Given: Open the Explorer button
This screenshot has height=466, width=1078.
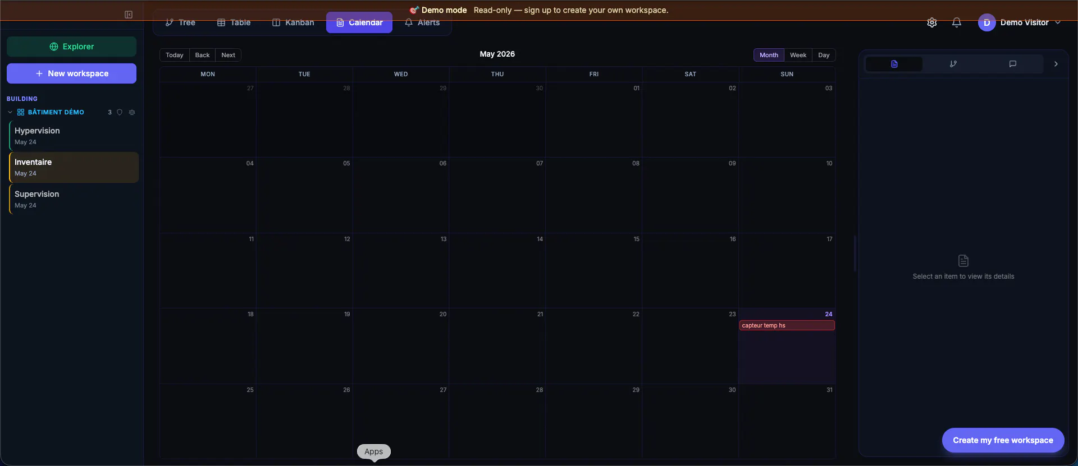Looking at the screenshot, I should point(71,47).
